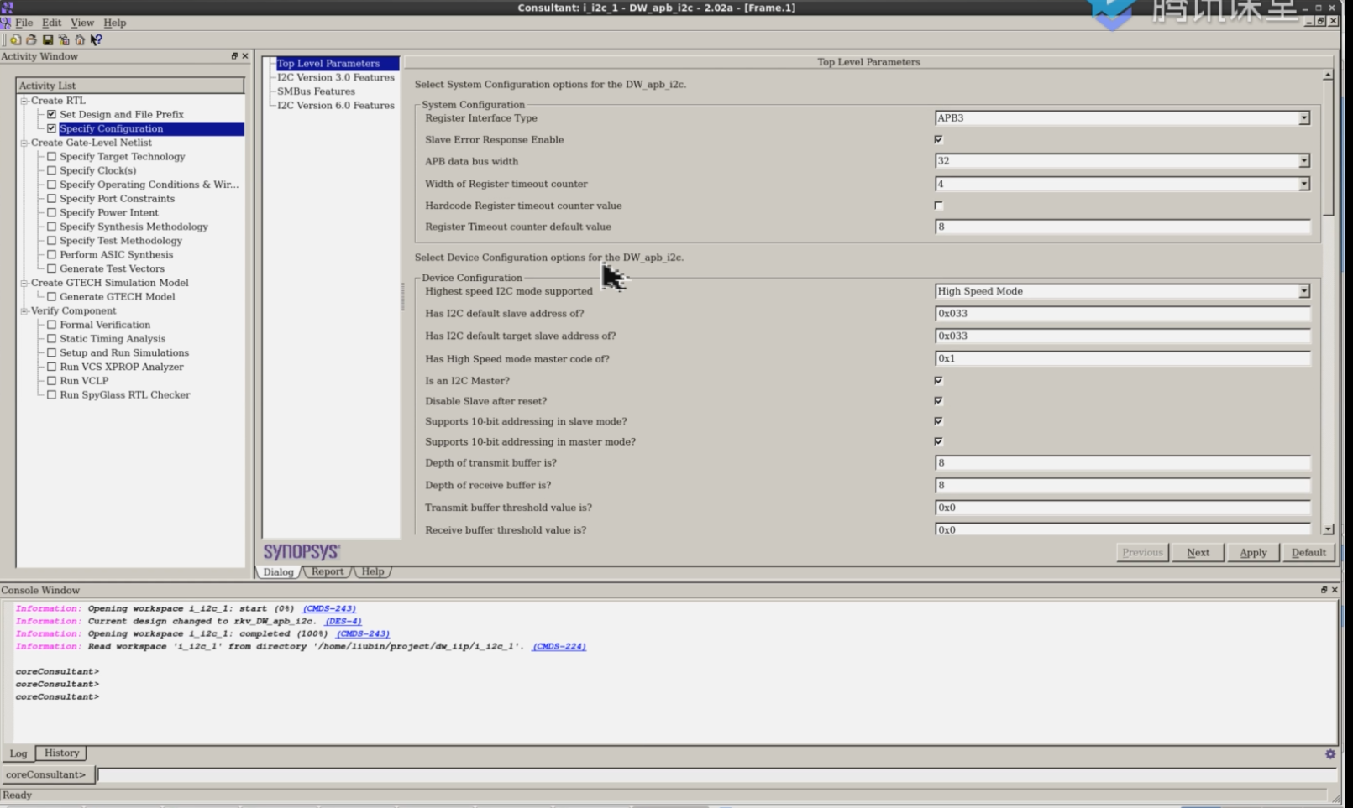Collapse Create GTECH Simulation Model node

click(24, 283)
